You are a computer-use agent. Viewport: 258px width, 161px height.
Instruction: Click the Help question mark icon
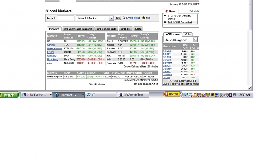click(x=144, y=18)
